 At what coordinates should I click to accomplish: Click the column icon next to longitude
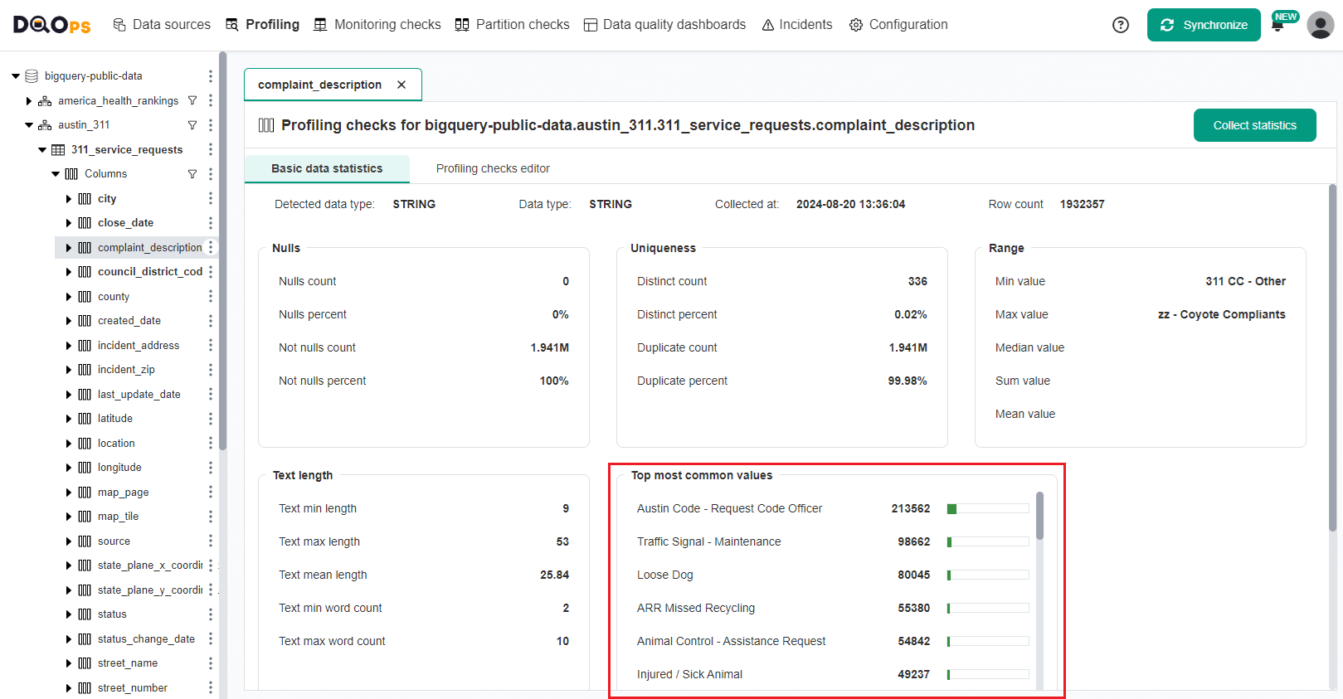tap(85, 468)
